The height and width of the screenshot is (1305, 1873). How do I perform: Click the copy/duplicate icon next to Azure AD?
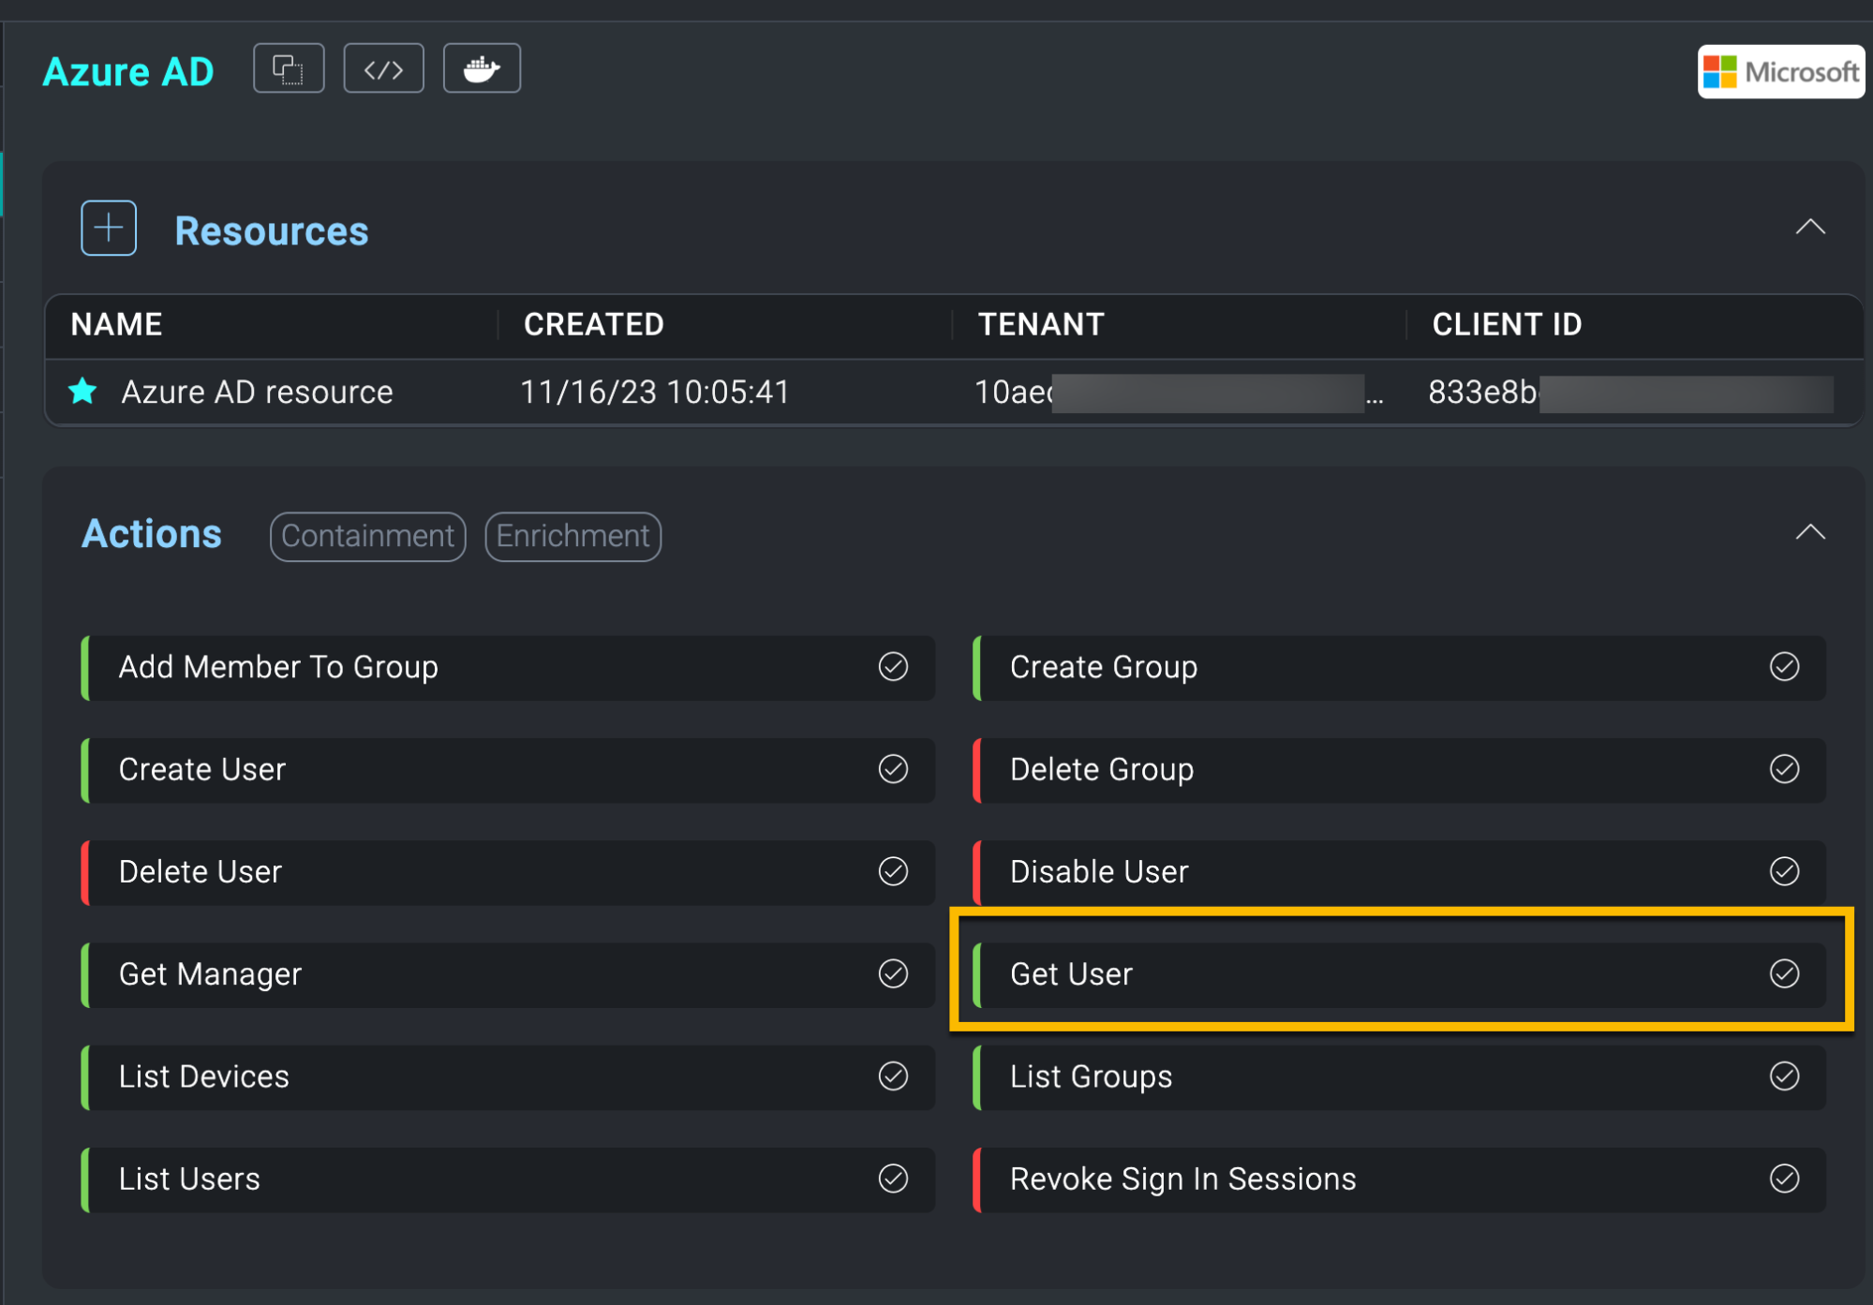click(x=289, y=68)
